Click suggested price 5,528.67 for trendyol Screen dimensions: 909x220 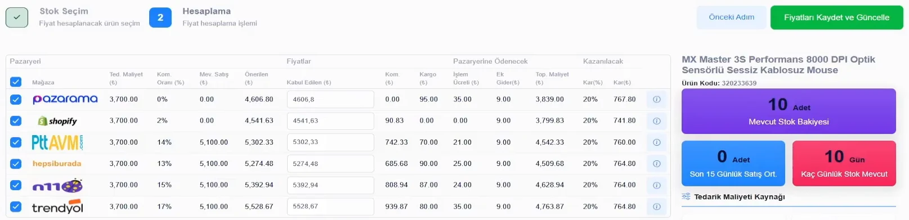pos(259,206)
